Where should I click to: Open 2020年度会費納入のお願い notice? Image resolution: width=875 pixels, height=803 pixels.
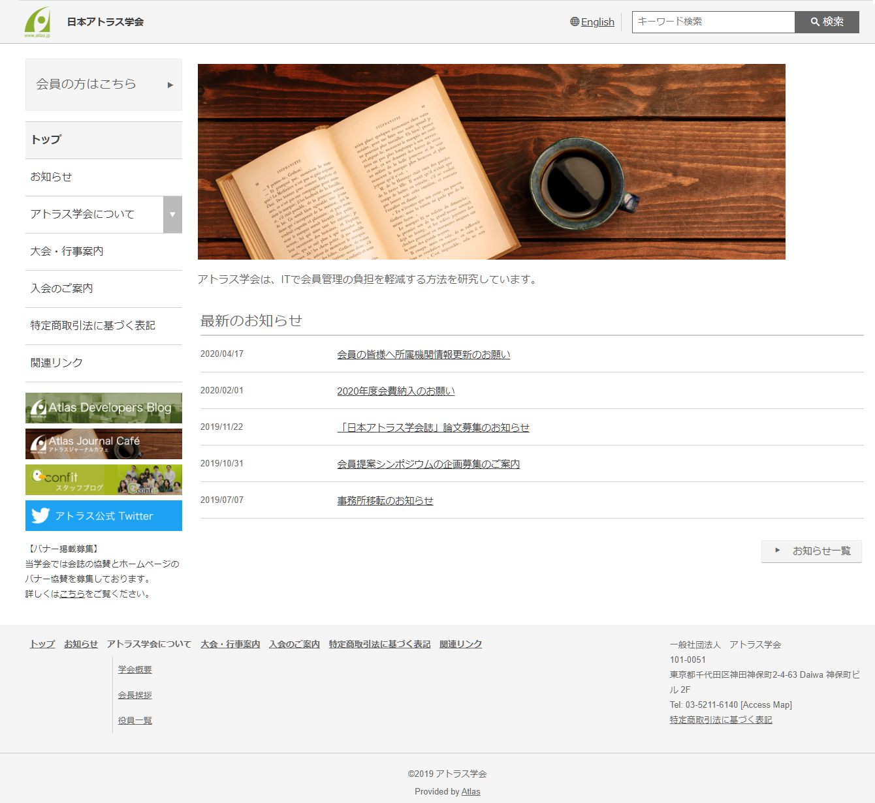coord(395,391)
